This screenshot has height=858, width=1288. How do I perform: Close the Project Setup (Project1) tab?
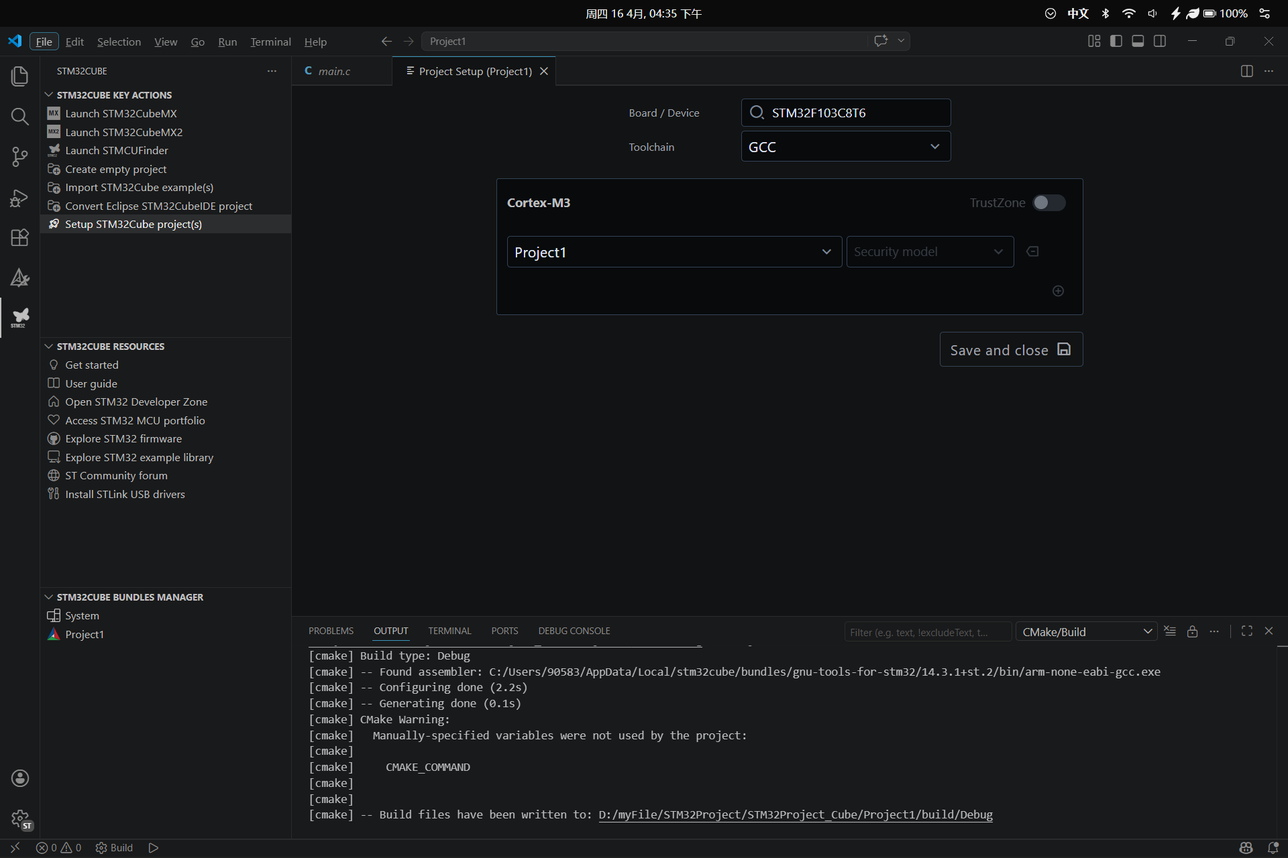tap(544, 71)
